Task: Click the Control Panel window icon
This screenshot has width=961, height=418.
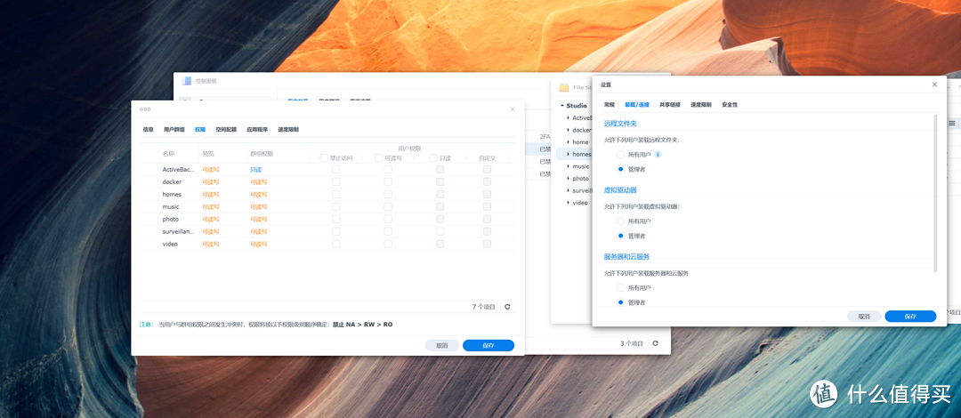Action: point(187,81)
